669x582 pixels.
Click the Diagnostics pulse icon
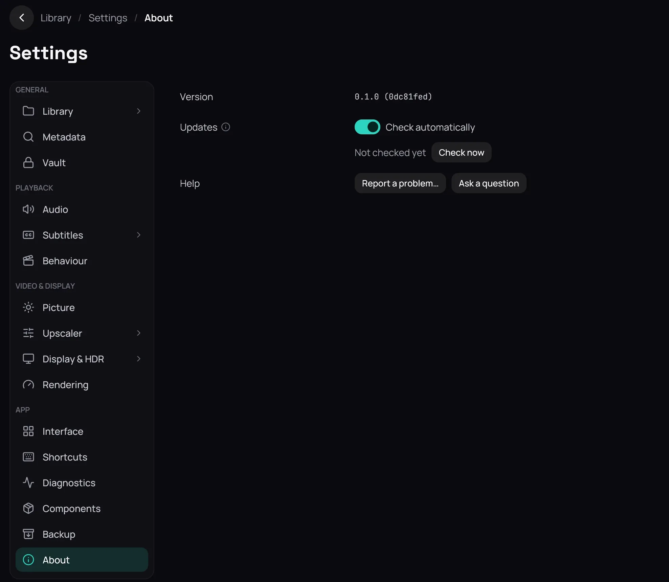click(x=28, y=483)
